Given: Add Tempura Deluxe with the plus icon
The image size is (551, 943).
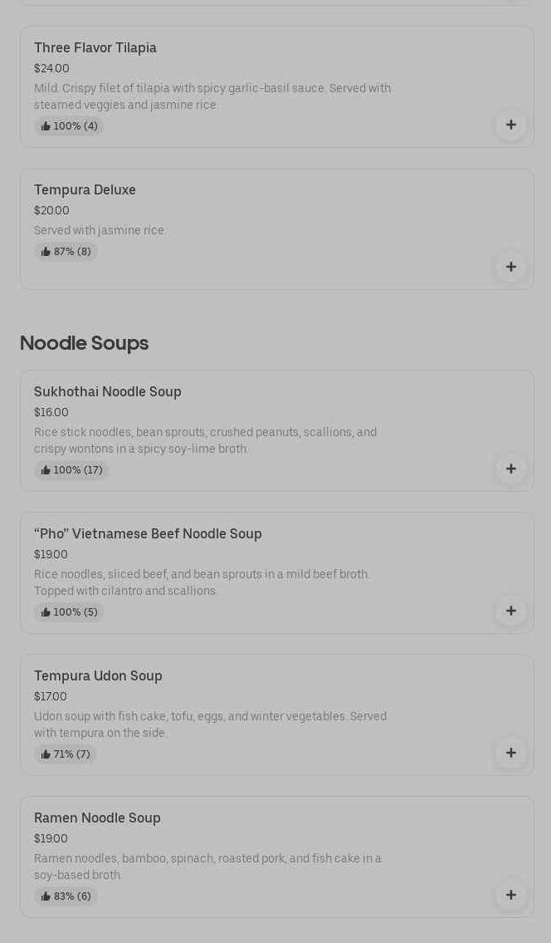Looking at the screenshot, I should coord(510,268).
